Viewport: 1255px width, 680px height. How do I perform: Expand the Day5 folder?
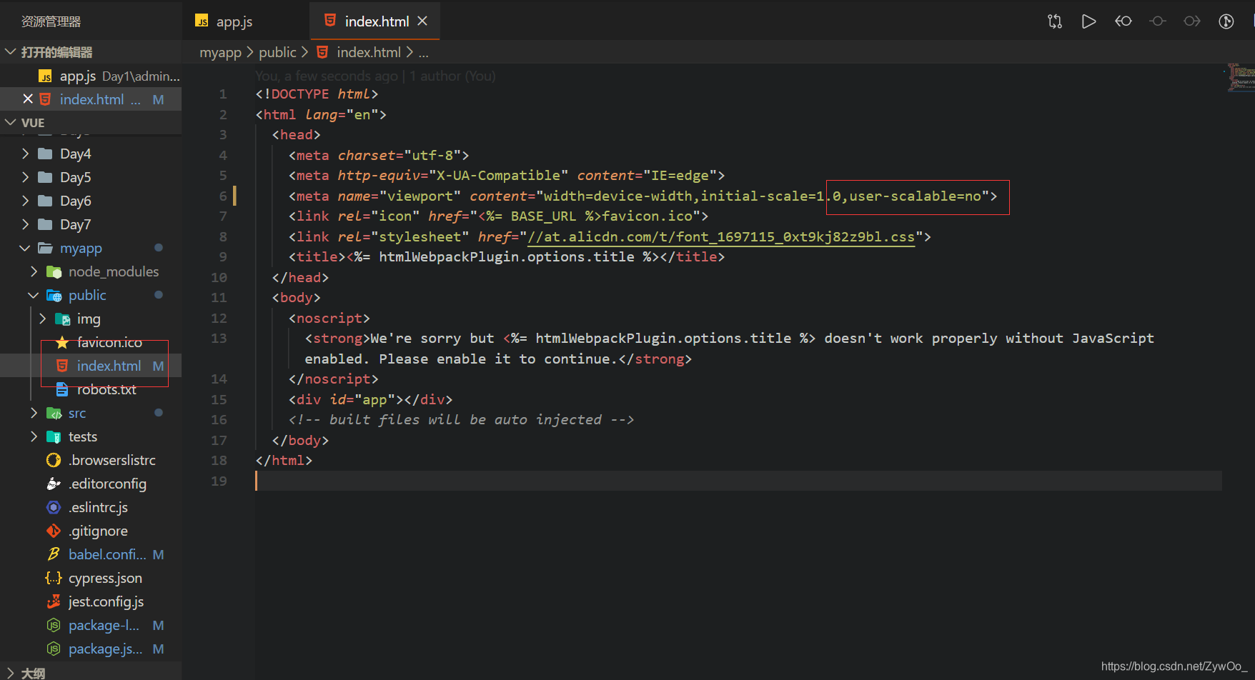pyautogui.click(x=26, y=177)
